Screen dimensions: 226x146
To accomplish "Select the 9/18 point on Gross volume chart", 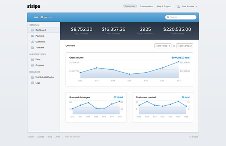I will [x=179, y=62].
